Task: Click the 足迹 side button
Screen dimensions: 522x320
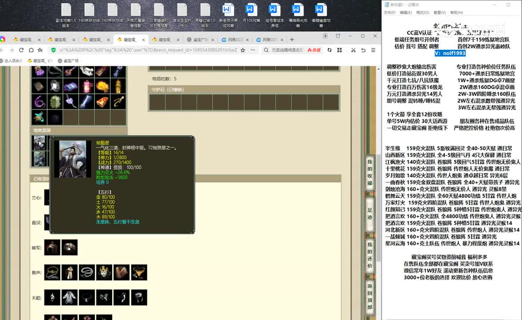Action: click(369, 214)
